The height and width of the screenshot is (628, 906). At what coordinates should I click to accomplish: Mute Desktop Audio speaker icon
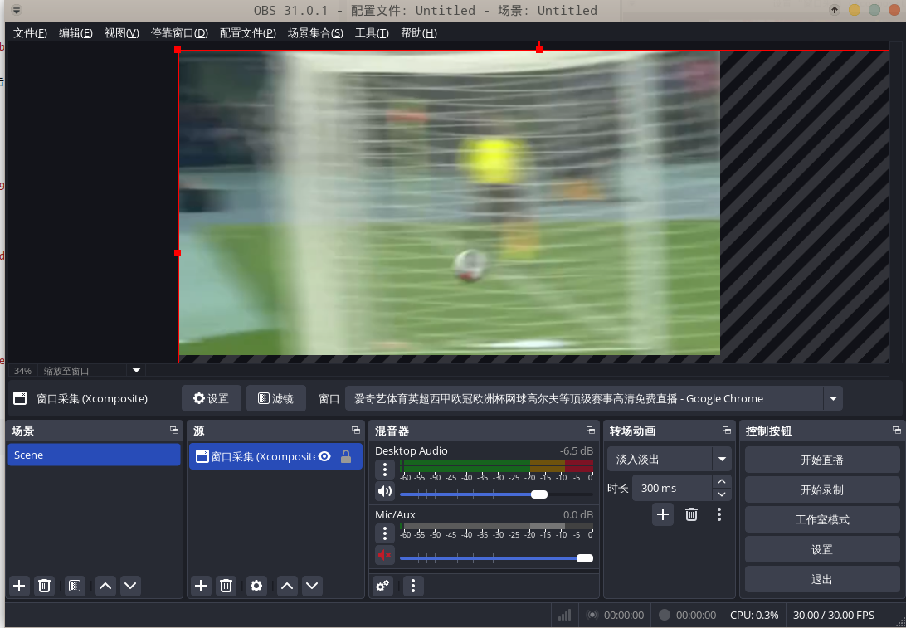[385, 491]
